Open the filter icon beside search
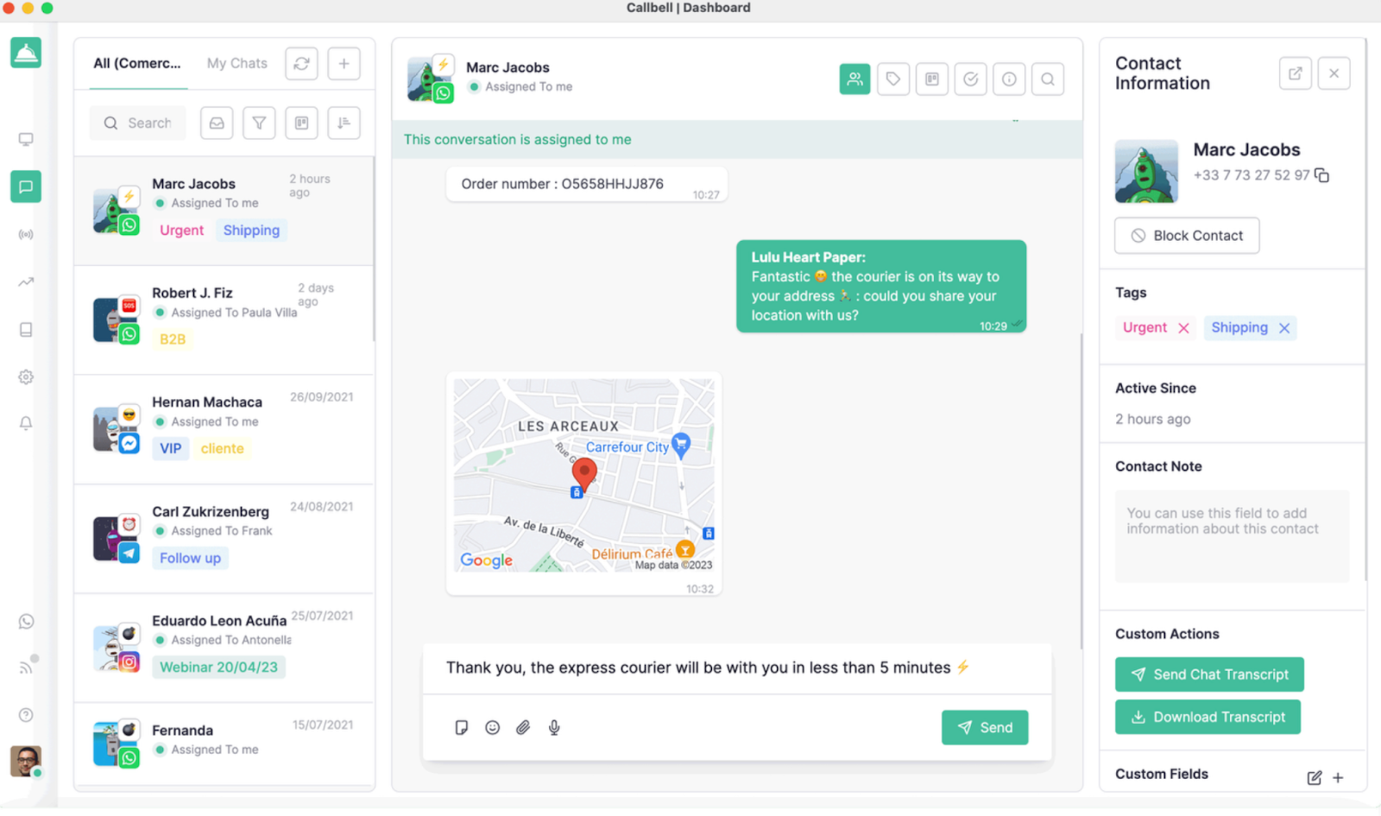Screen dimensions: 1381x816 tap(259, 123)
